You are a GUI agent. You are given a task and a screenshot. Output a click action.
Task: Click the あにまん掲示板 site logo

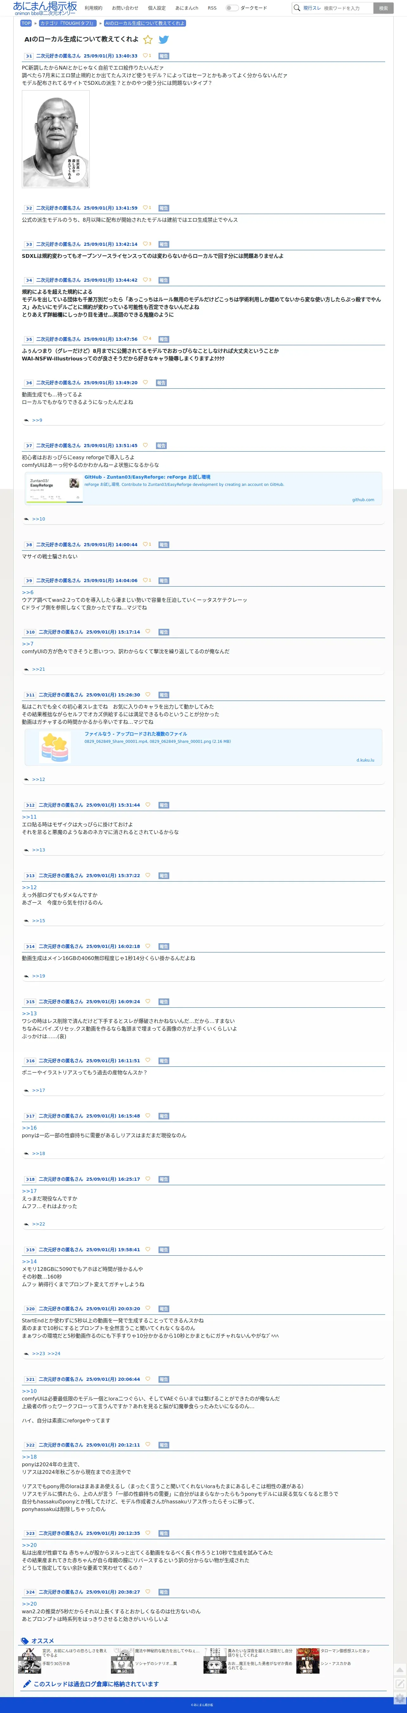click(44, 8)
